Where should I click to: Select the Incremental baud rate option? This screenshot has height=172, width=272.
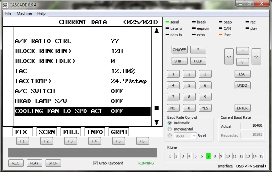coord(170,129)
